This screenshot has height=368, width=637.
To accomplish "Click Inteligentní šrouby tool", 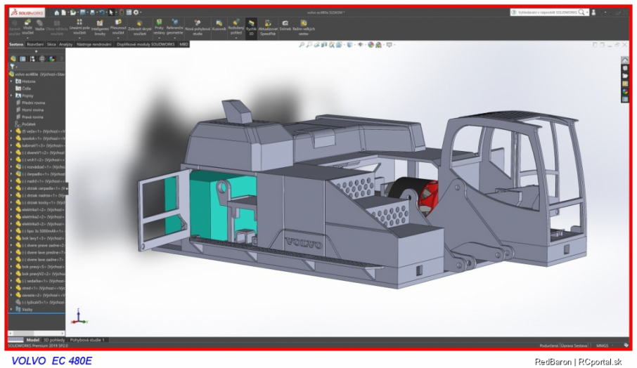I will tap(100, 27).
